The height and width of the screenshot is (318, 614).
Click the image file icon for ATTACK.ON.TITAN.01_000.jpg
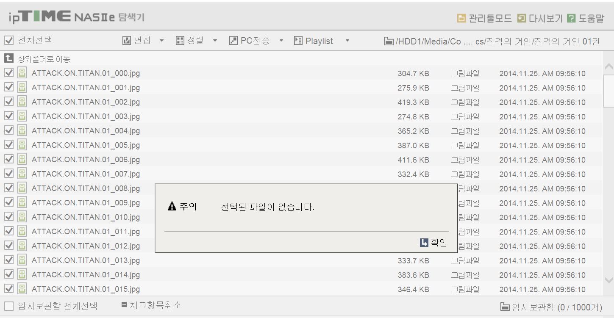22,73
